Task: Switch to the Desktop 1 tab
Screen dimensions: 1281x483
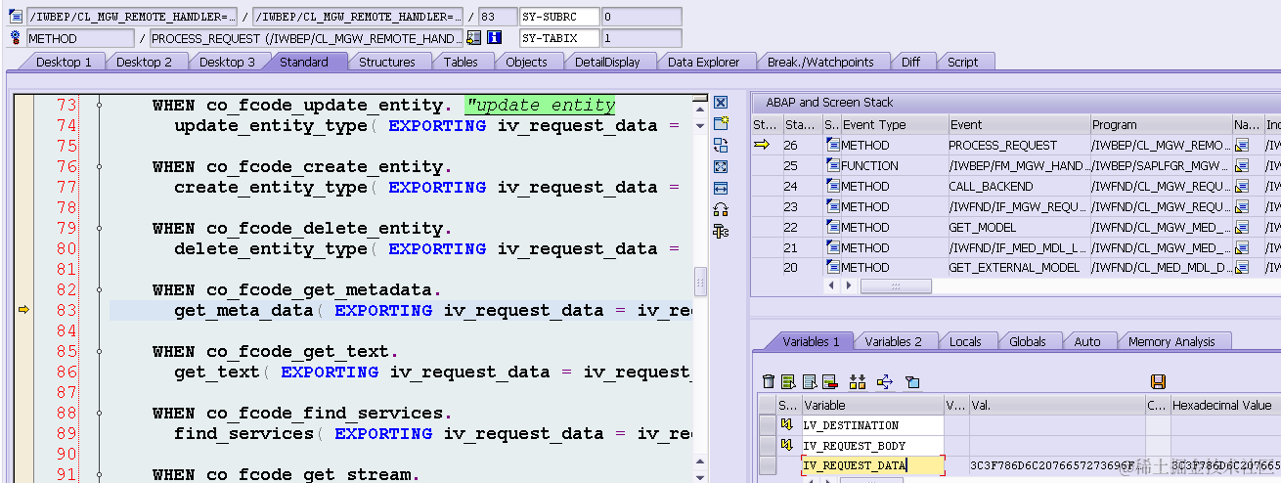Action: (x=65, y=62)
